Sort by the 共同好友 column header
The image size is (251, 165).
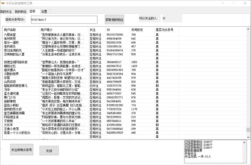pos(142,30)
